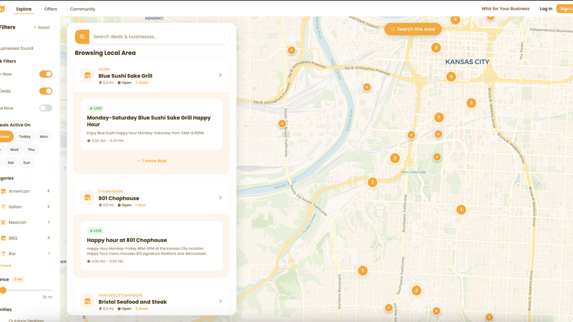Click the Log In link
Image resolution: width=573 pixels, height=322 pixels.
click(546, 9)
